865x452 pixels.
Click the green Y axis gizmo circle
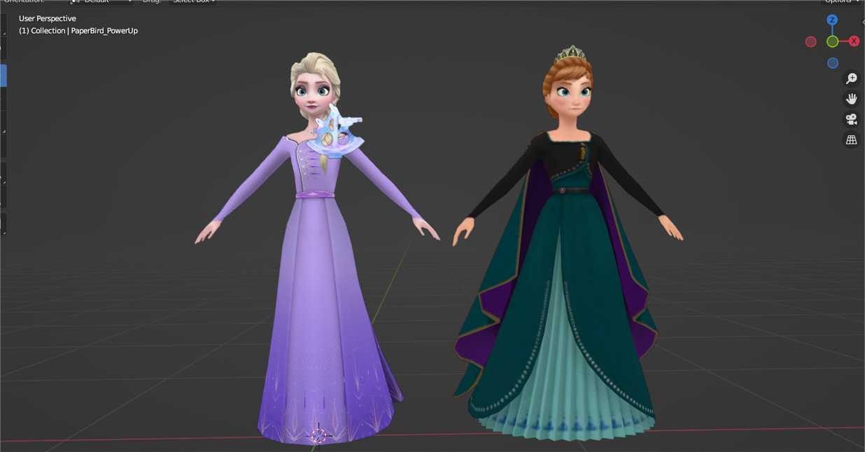[832, 42]
